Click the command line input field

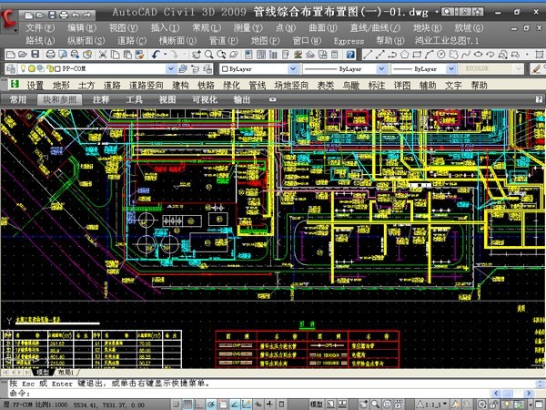(273, 392)
